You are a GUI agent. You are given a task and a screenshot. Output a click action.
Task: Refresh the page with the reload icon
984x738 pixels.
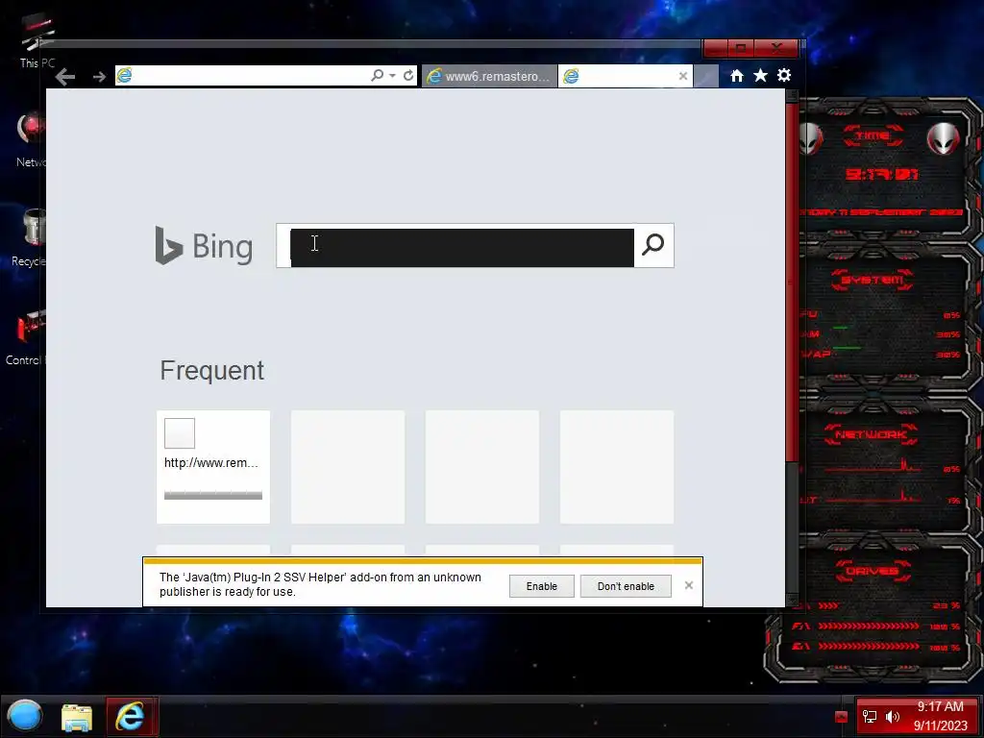point(408,75)
